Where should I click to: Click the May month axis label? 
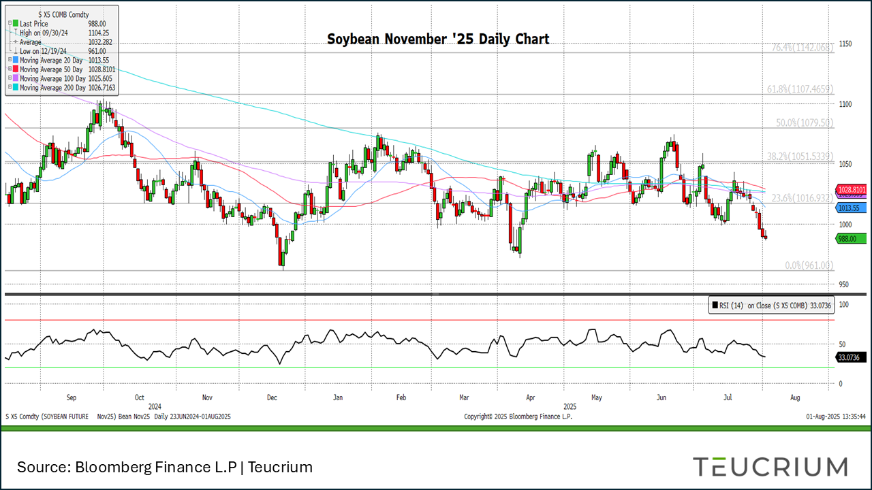[x=597, y=397]
